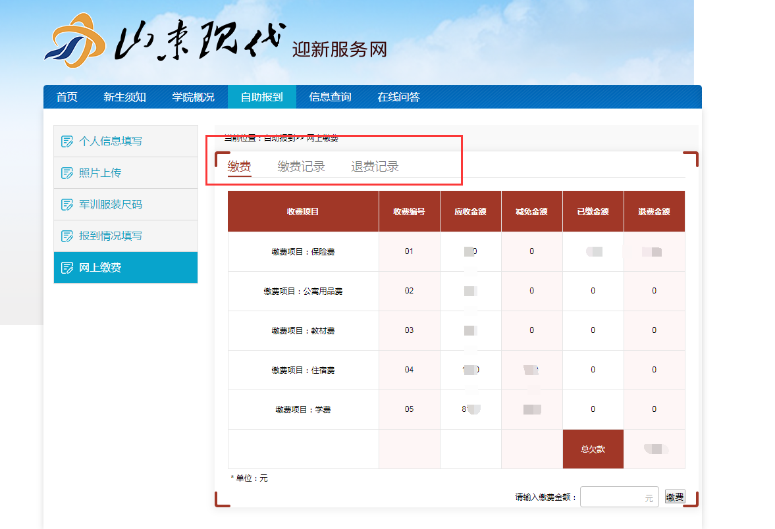This screenshot has height=529, width=775.
Task: Click the icon beside 照片上传
Action: pos(67,173)
